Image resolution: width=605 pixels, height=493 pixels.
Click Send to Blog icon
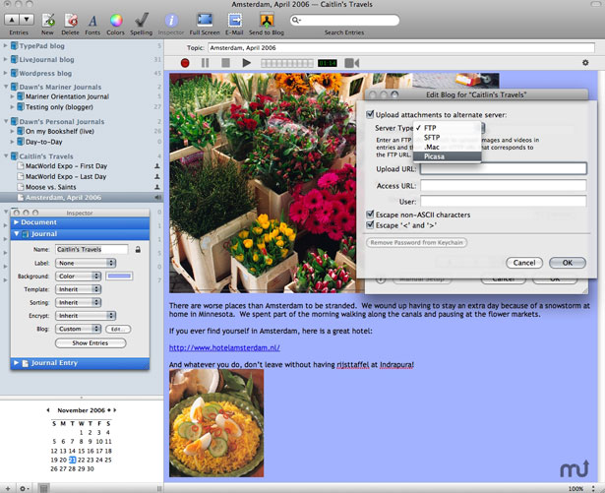(267, 20)
